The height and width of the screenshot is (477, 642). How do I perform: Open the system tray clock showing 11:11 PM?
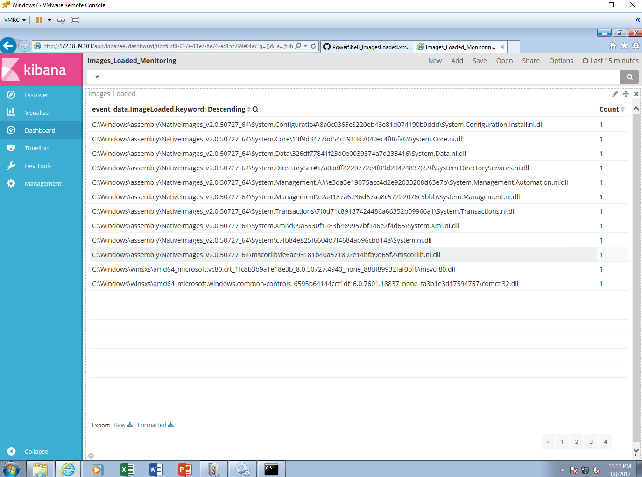[620, 470]
